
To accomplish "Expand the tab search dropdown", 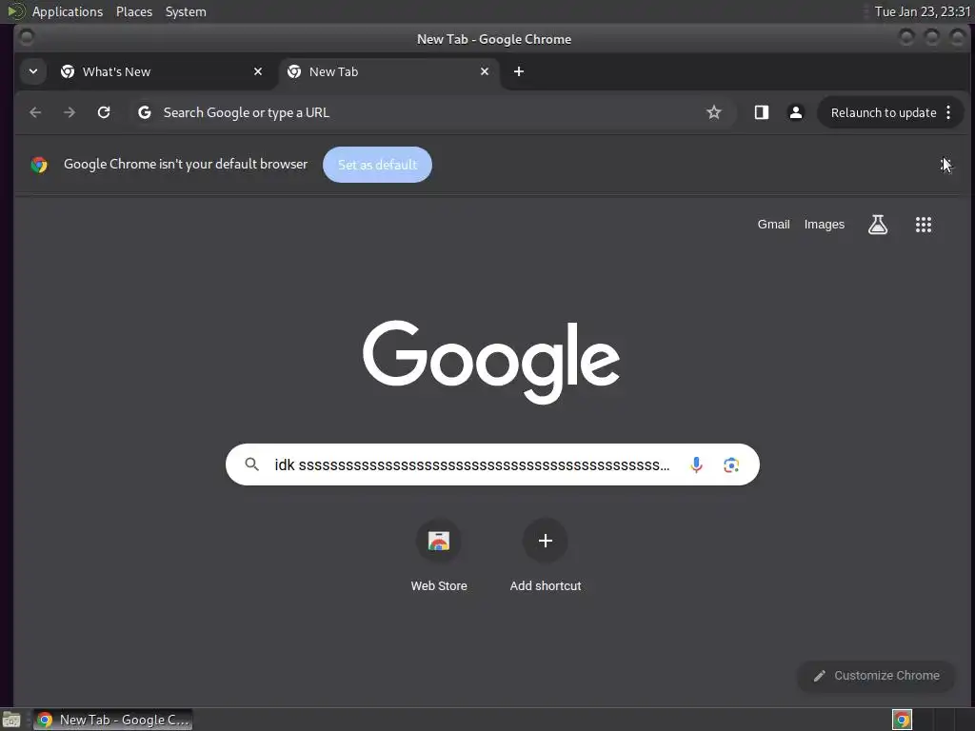I will pos(33,71).
